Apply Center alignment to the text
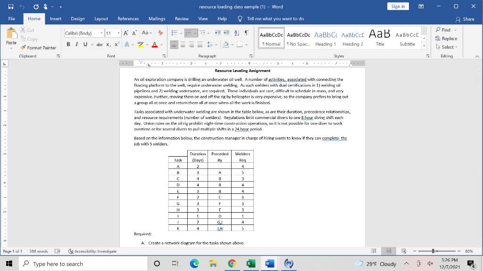The image size is (483, 271). pyautogui.click(x=183, y=45)
